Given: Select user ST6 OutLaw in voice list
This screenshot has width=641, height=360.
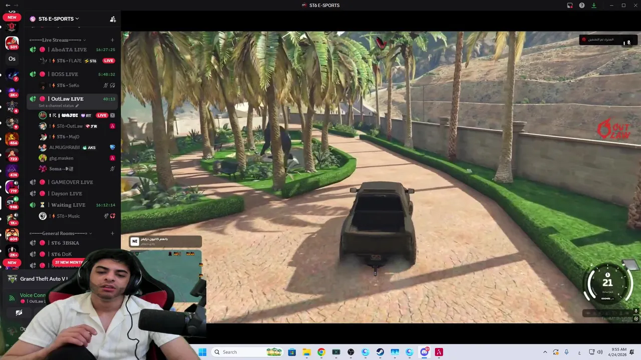Looking at the screenshot, I should coord(78,126).
